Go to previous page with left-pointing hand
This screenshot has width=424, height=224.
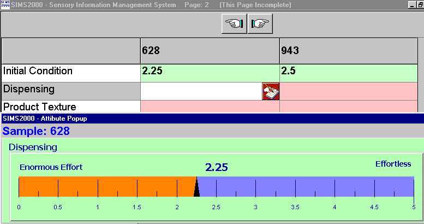click(234, 25)
